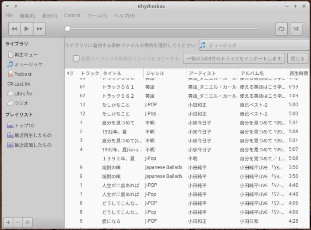Click the import 2403 tracks button

[x=234, y=58]
